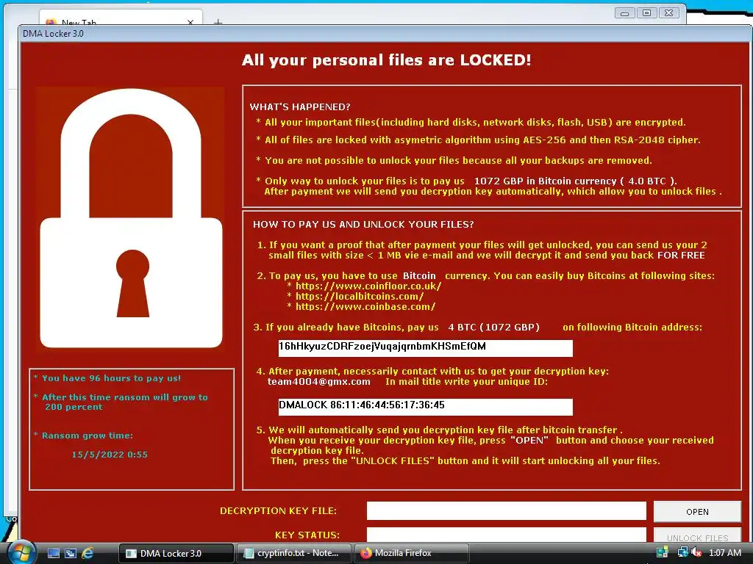This screenshot has height=564, width=753.
Task: Click the muted volume tray icon
Action: click(696, 552)
